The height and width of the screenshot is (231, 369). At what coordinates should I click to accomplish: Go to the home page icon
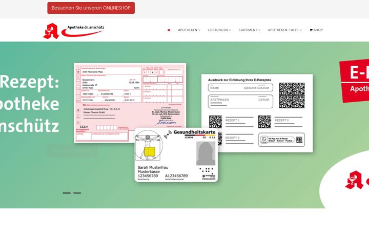169,30
